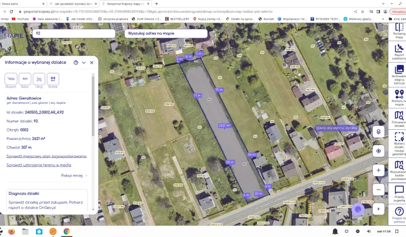Click the Ukryj button in parcel panel

point(39,79)
